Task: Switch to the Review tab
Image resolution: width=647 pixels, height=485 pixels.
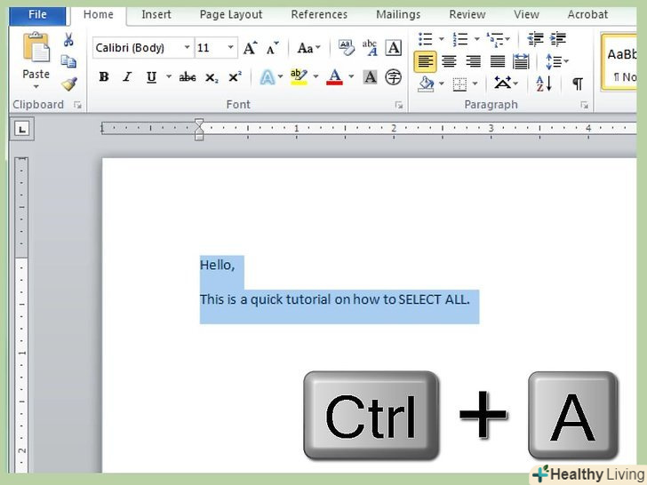Action: [467, 15]
